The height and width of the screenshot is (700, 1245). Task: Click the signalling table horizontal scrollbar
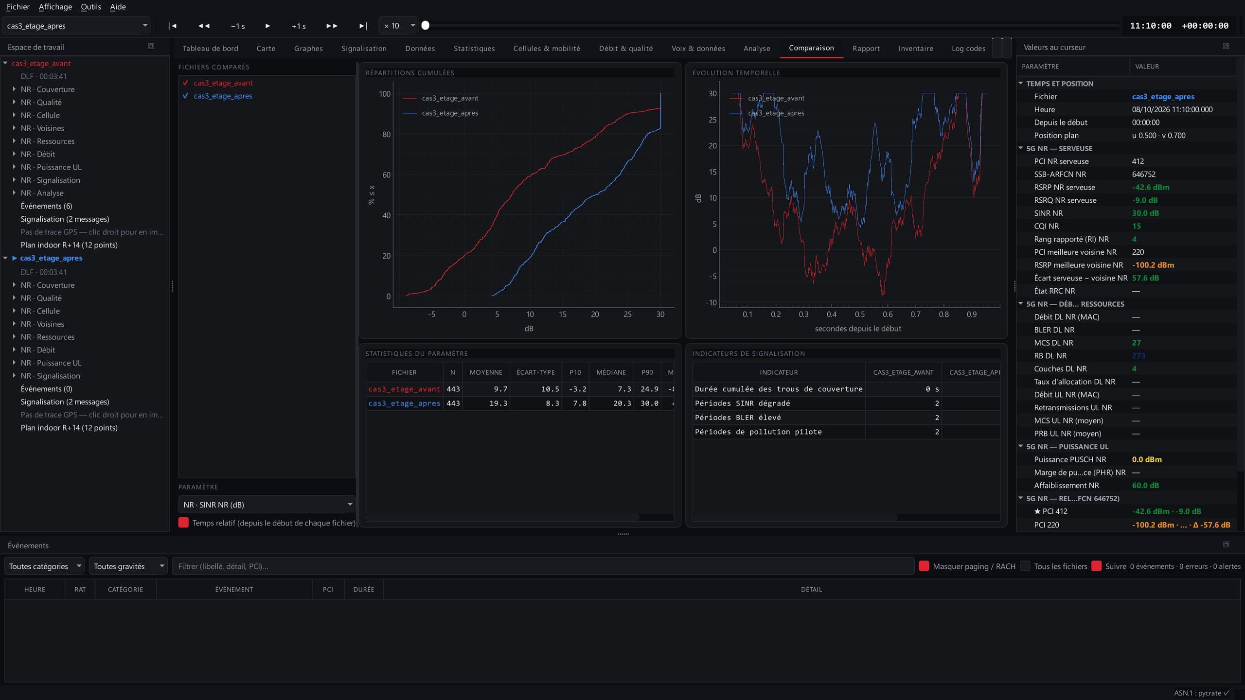pyautogui.click(x=795, y=518)
